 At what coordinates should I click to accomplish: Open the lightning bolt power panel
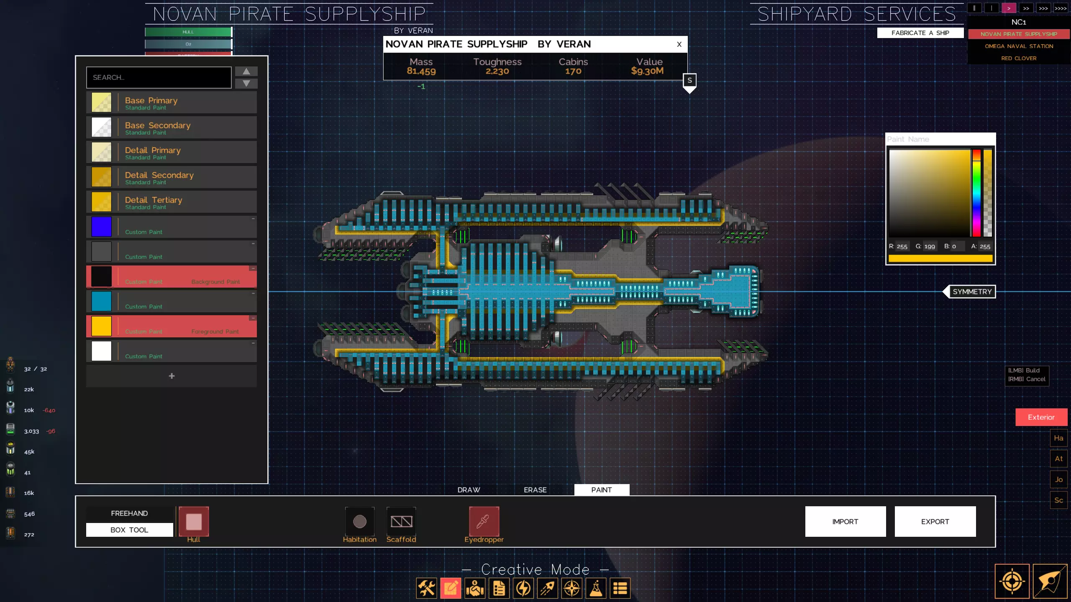pos(523,589)
